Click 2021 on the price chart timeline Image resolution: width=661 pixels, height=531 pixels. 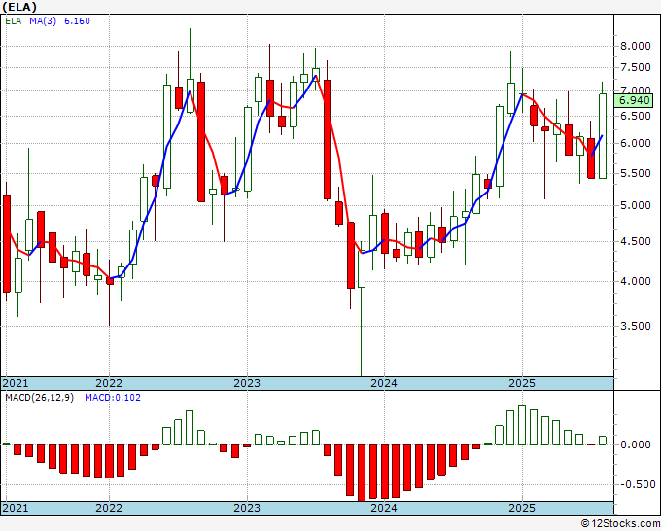(x=16, y=383)
